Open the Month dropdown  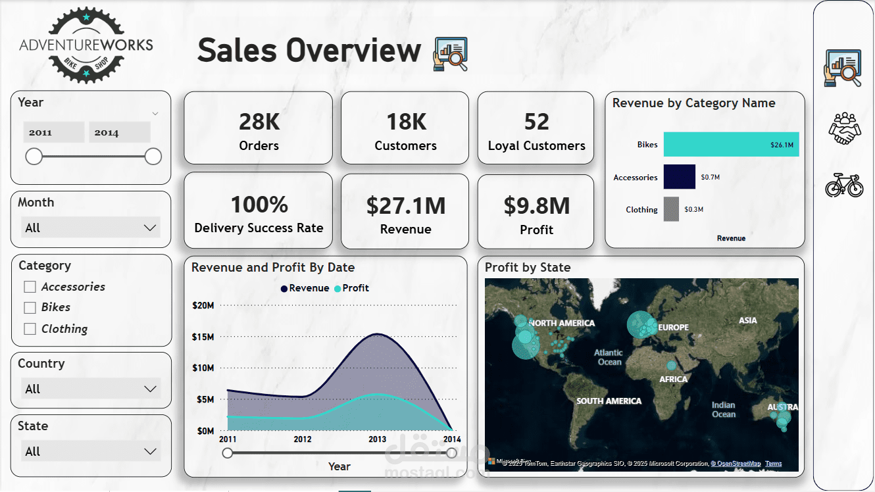click(91, 228)
